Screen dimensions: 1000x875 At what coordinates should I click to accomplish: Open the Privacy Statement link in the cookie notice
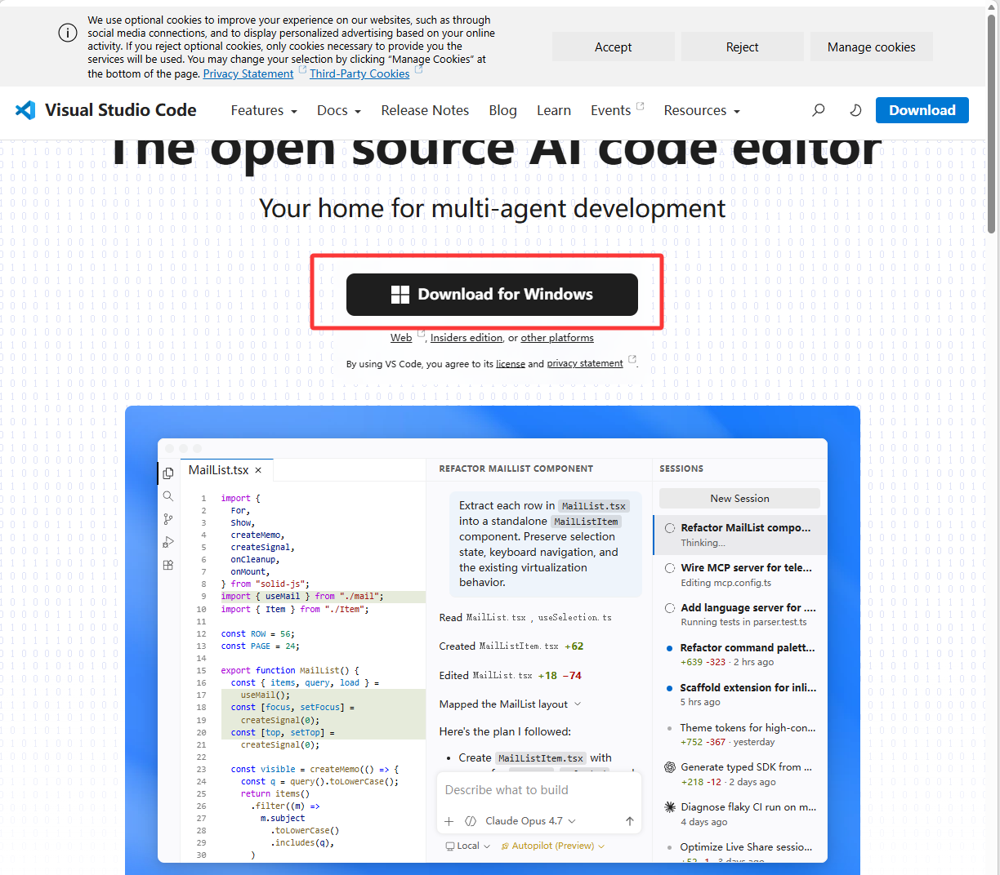[x=248, y=73]
